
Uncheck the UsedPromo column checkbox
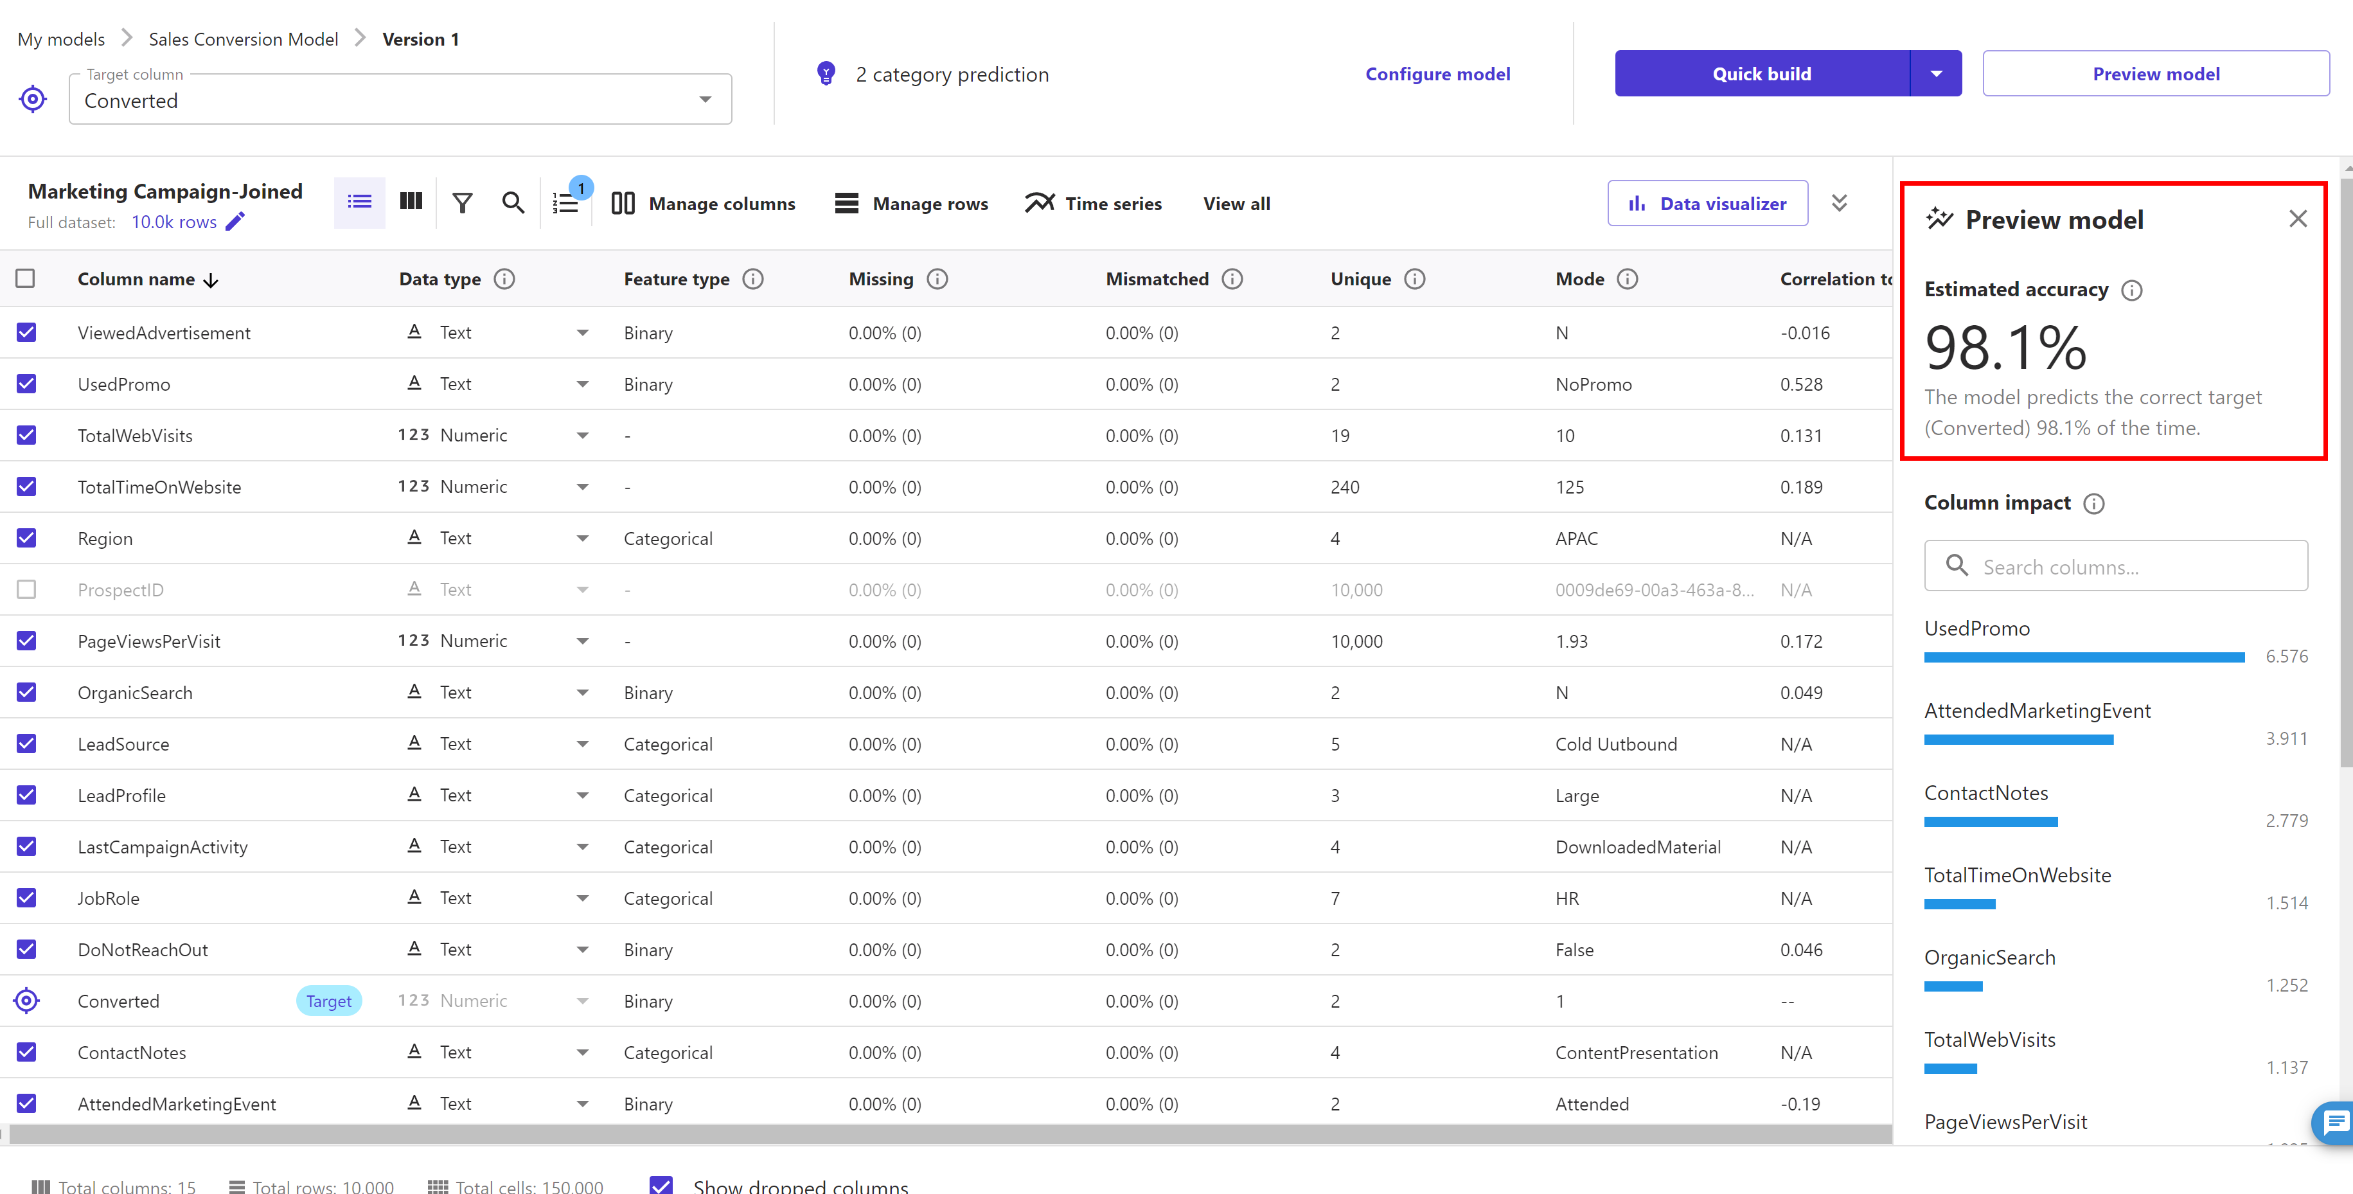click(x=26, y=384)
